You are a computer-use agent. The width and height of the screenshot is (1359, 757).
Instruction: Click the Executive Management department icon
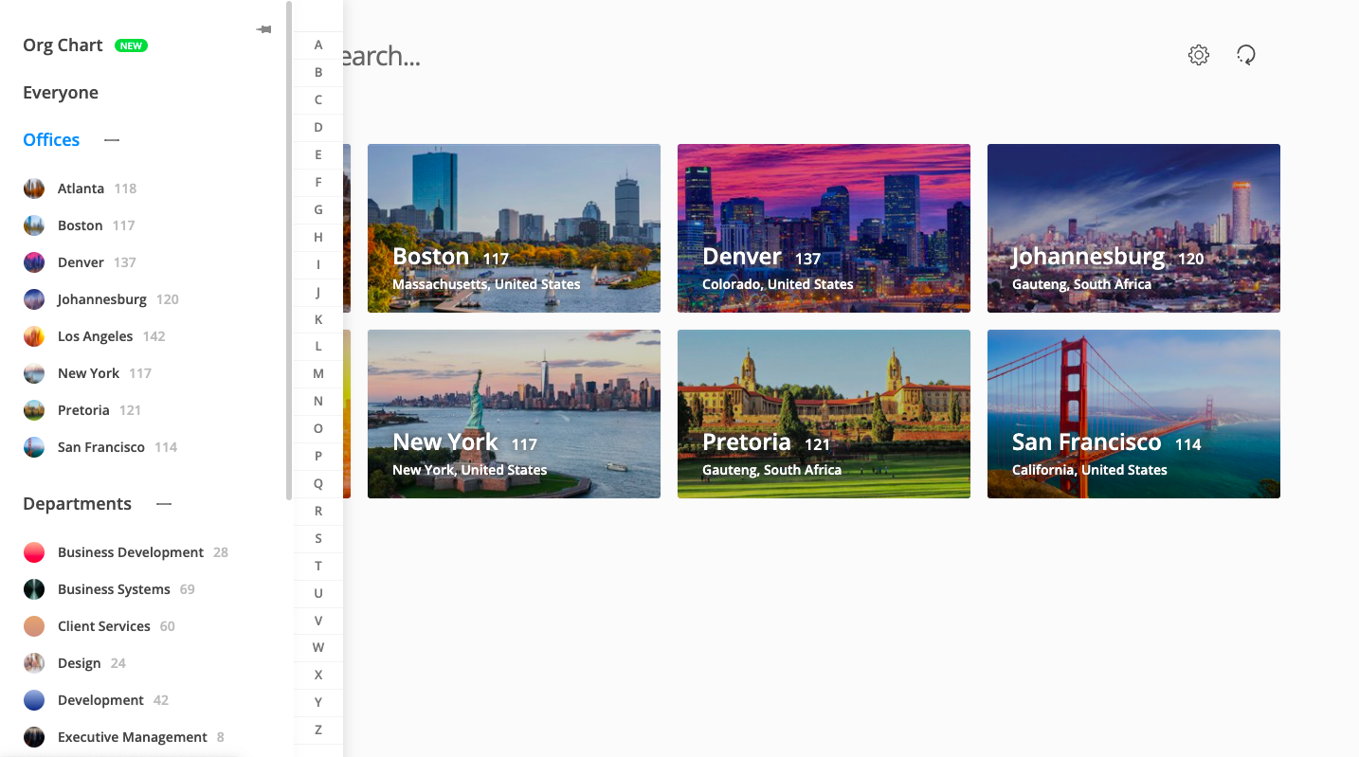tap(34, 737)
